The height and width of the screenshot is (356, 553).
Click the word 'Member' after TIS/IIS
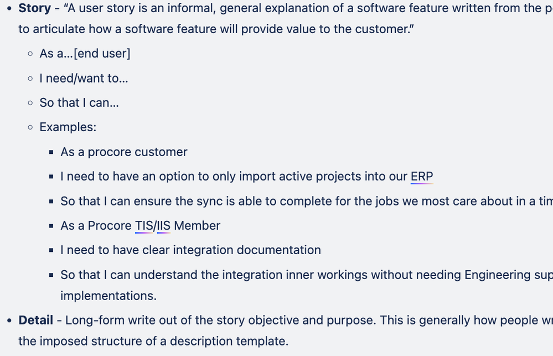click(197, 226)
